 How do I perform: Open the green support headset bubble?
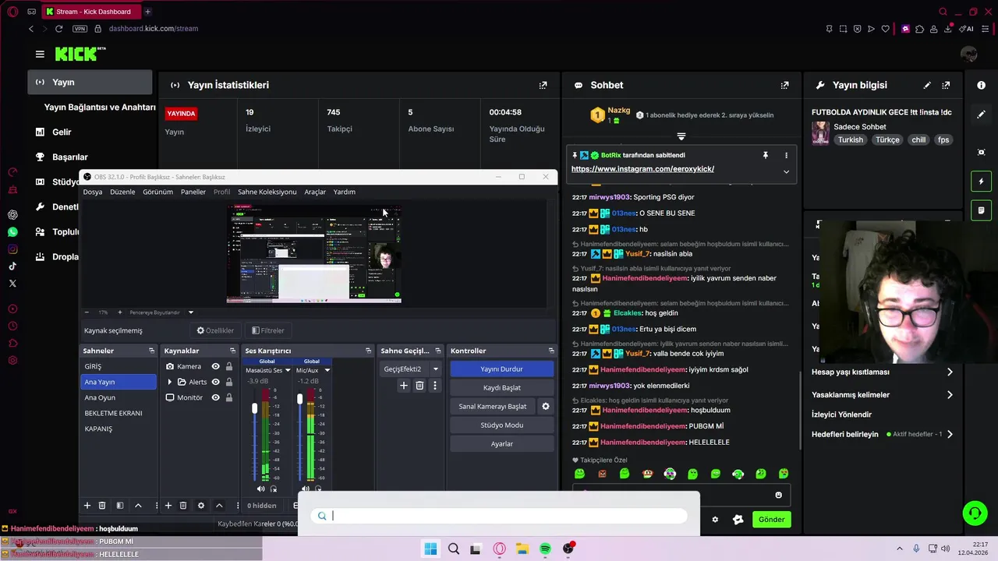[975, 513]
